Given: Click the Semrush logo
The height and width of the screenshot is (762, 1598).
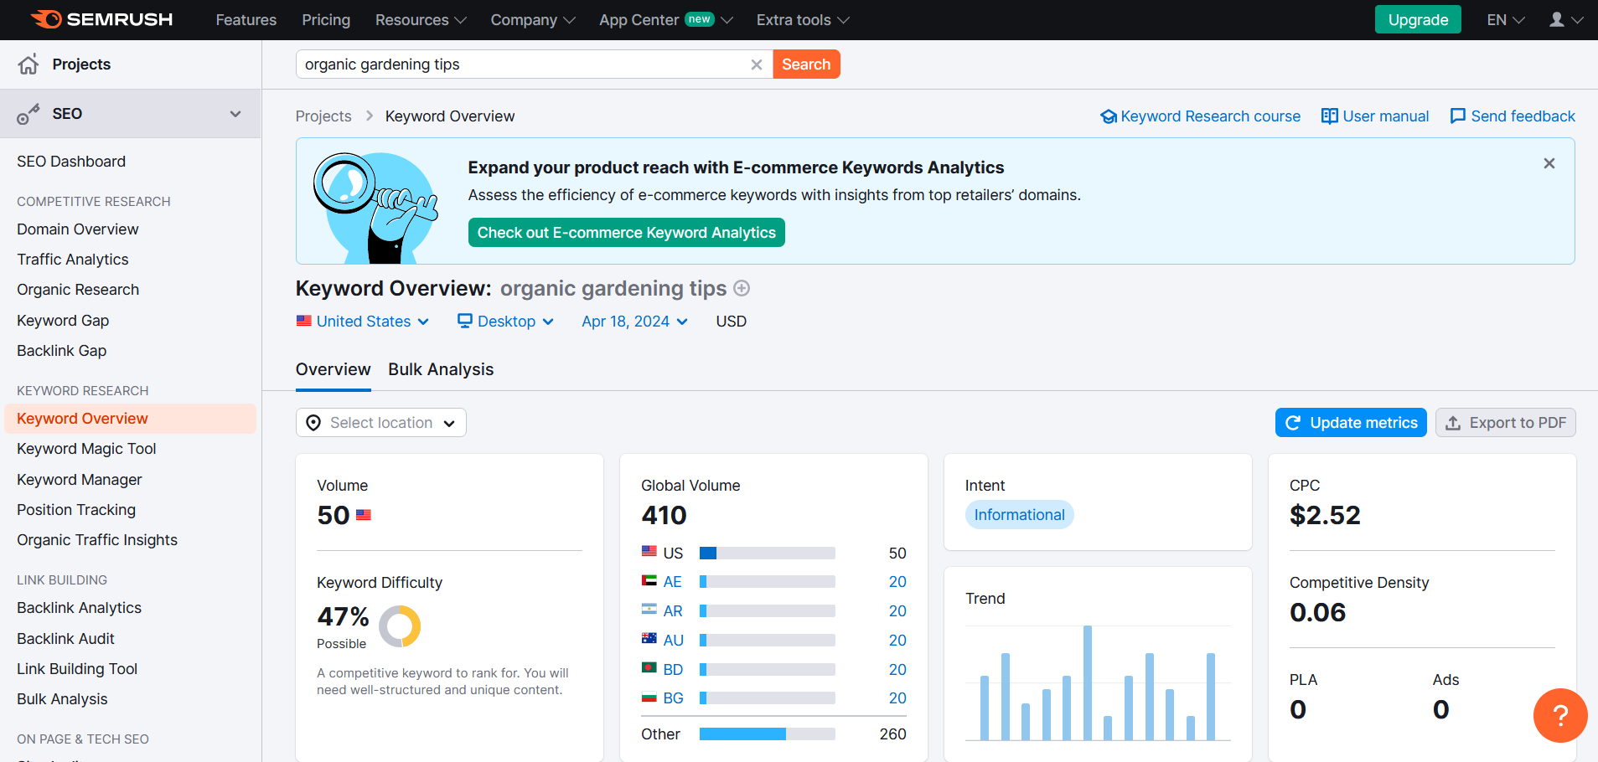Looking at the screenshot, I should (101, 19).
